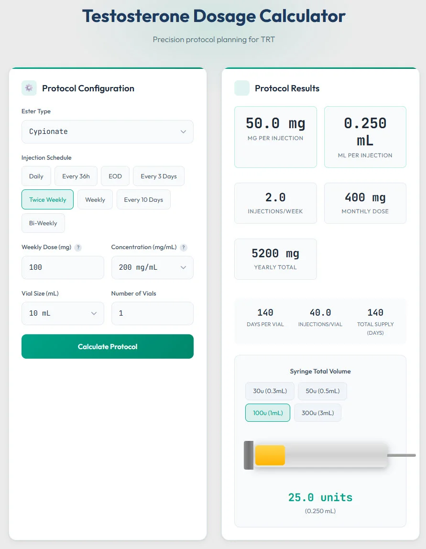Open the Vial Size dropdown
This screenshot has width=426, height=549.
pyautogui.click(x=63, y=313)
